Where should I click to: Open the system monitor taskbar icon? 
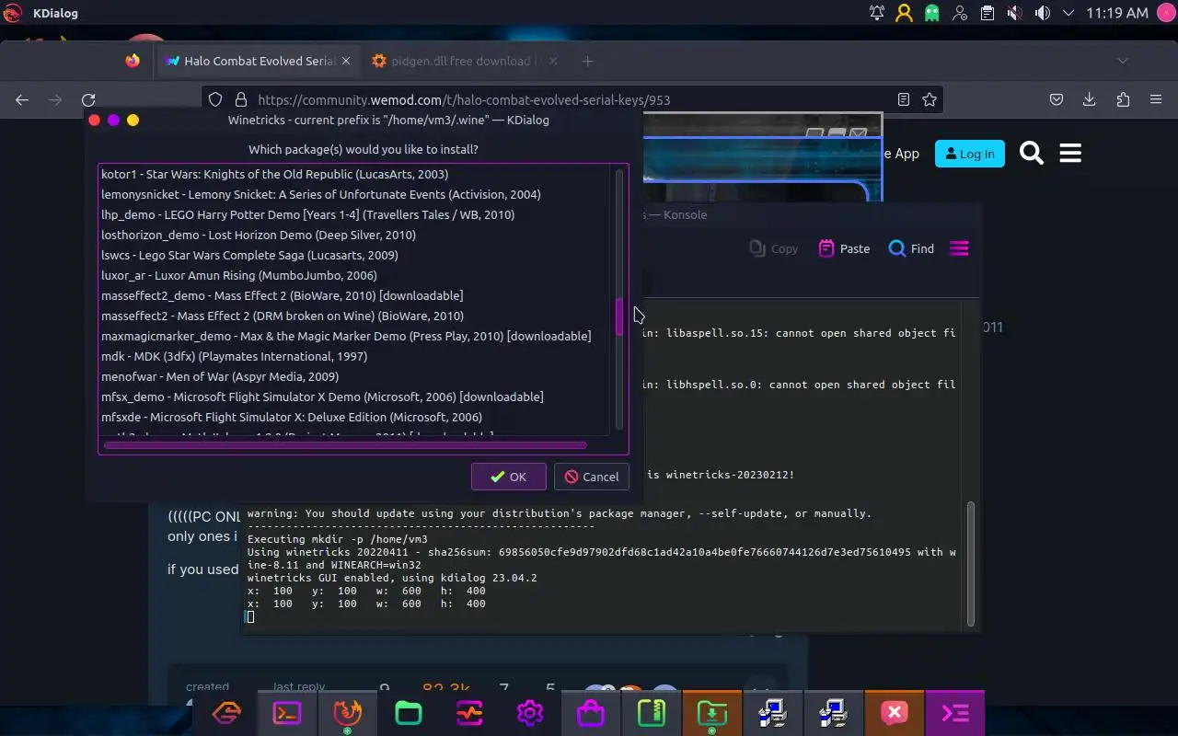468,713
